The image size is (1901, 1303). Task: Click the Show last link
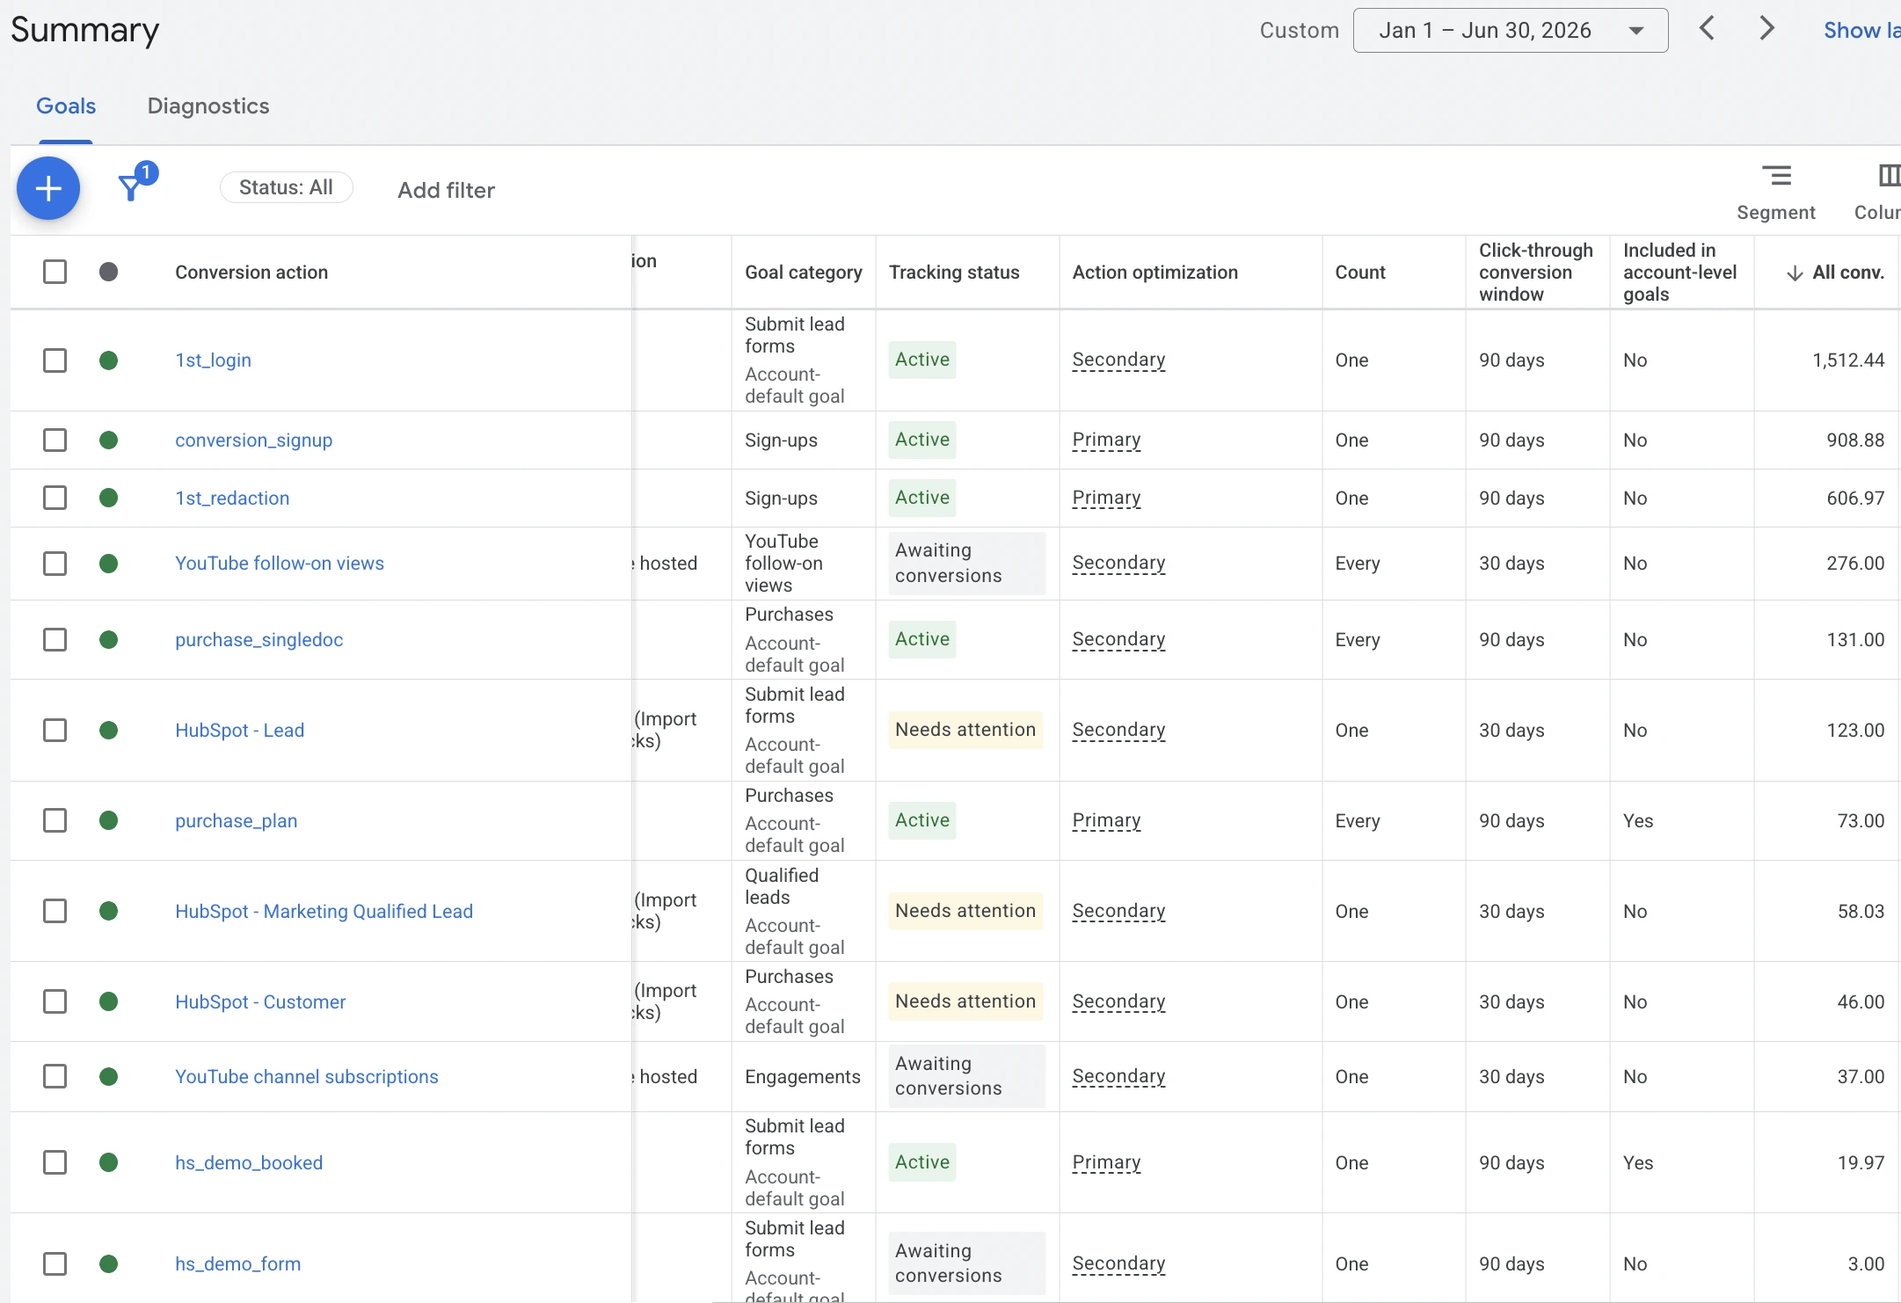coord(1861,31)
